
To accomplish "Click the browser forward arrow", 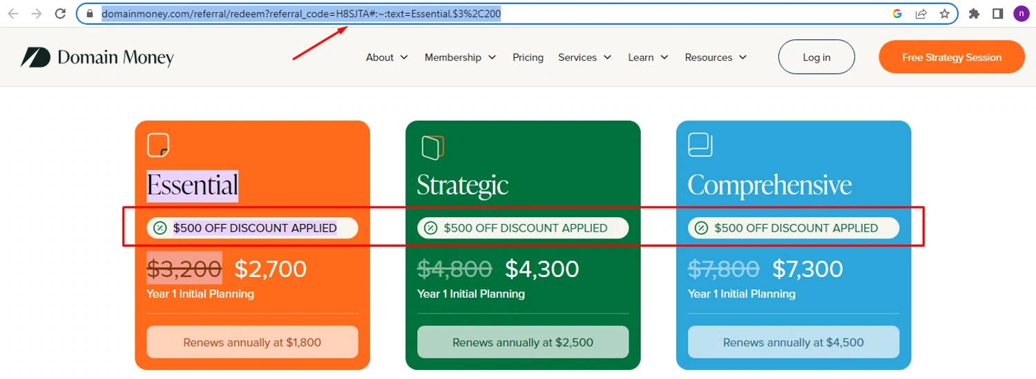I will pos(37,14).
